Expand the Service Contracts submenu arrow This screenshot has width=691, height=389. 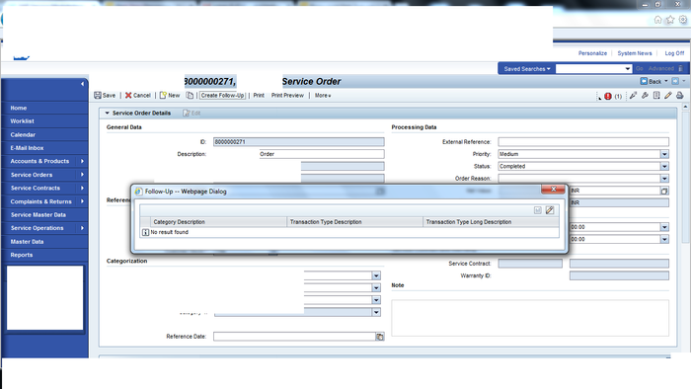pos(82,189)
